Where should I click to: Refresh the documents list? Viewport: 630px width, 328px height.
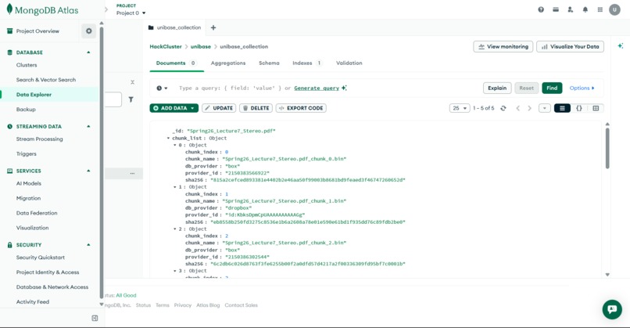tap(503, 108)
